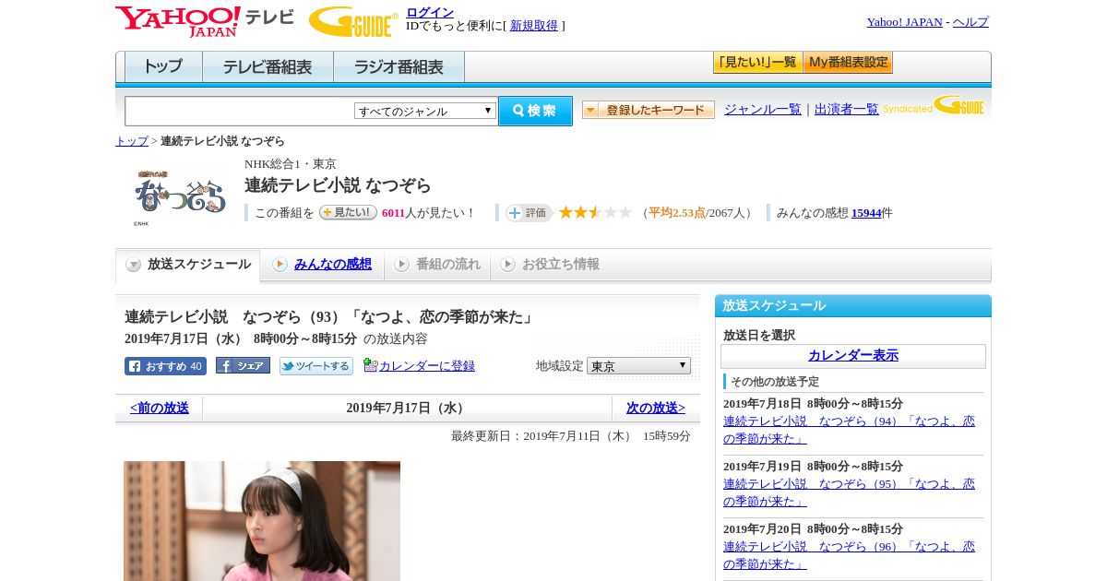Click the 見たい! plus button
The width and height of the screenshot is (1107, 581).
coord(348,212)
